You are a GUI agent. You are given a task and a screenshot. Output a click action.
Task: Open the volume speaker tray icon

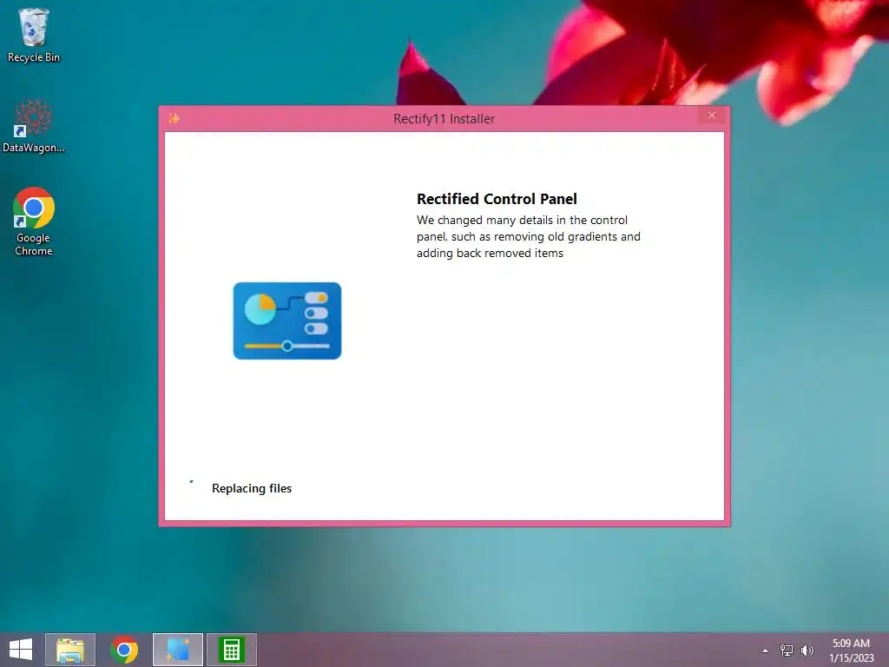click(x=807, y=650)
